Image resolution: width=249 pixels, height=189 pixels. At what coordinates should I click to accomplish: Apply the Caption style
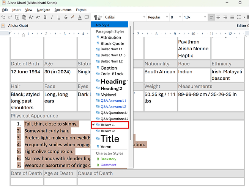(x=110, y=68)
